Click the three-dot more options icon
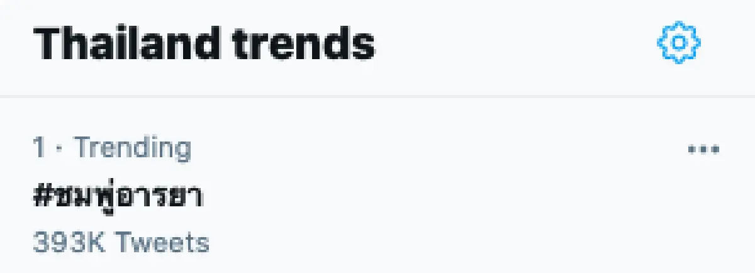 703,149
